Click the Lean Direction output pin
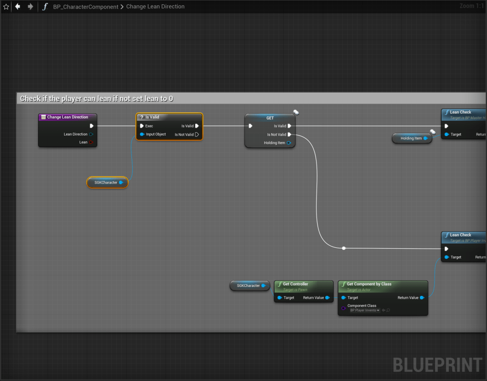The width and height of the screenshot is (487, 381). (91, 134)
